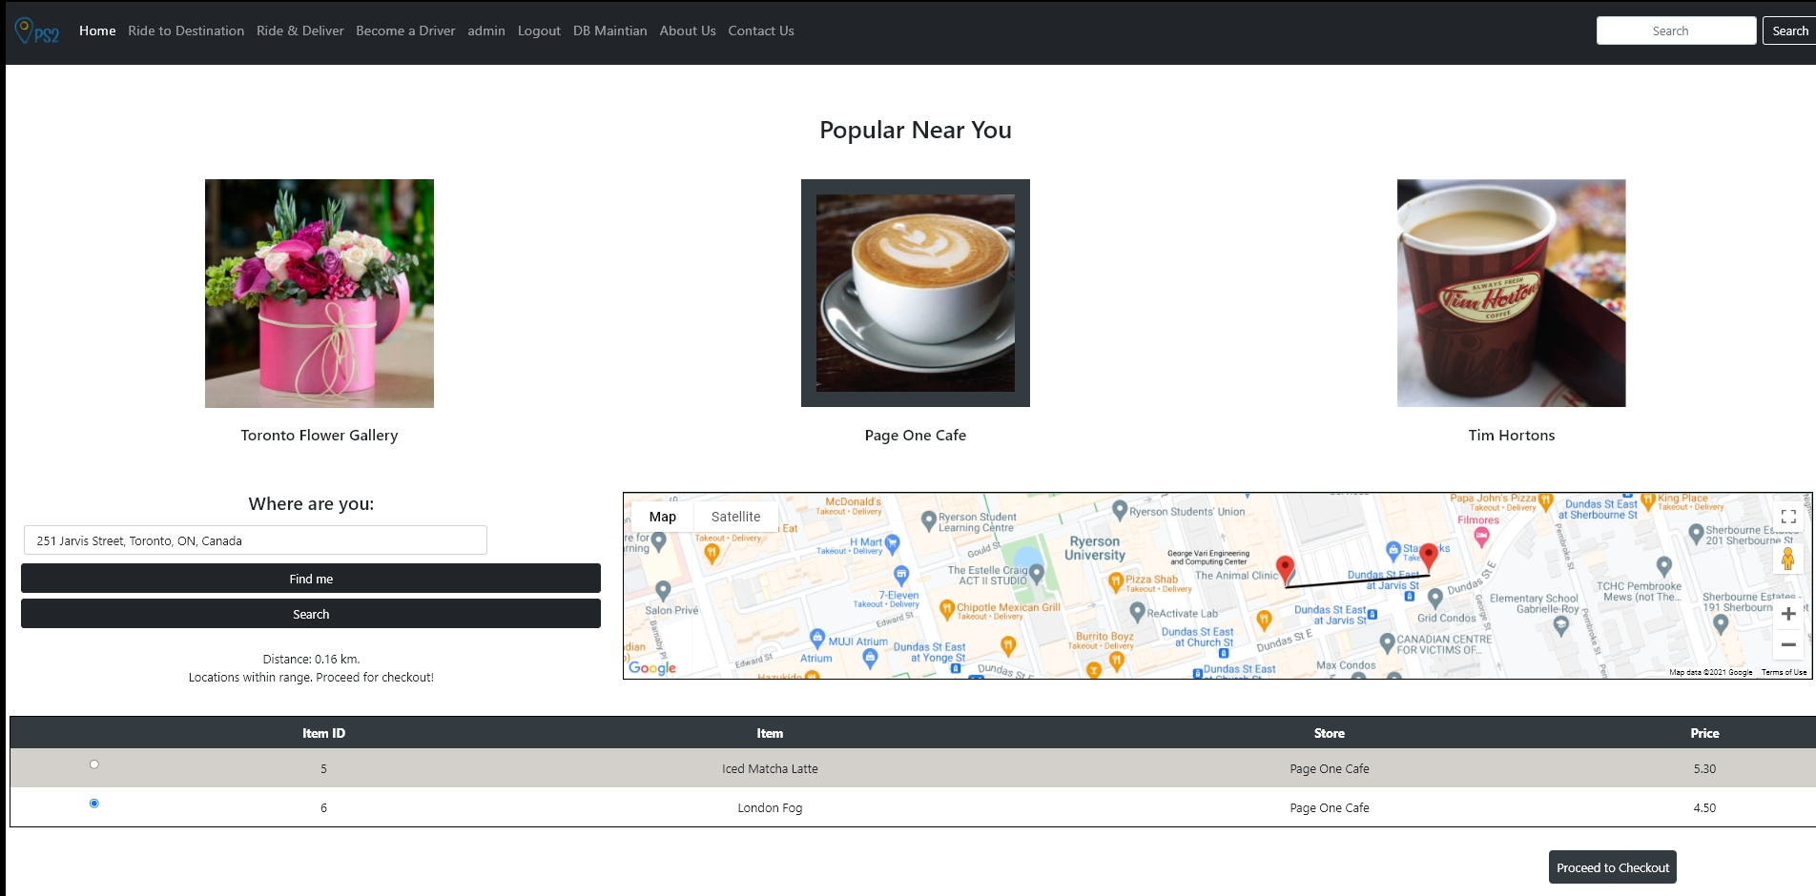Viewport: 1816px width, 896px height.
Task: Click the Iced Matcha Latte item cell
Action: (770, 768)
